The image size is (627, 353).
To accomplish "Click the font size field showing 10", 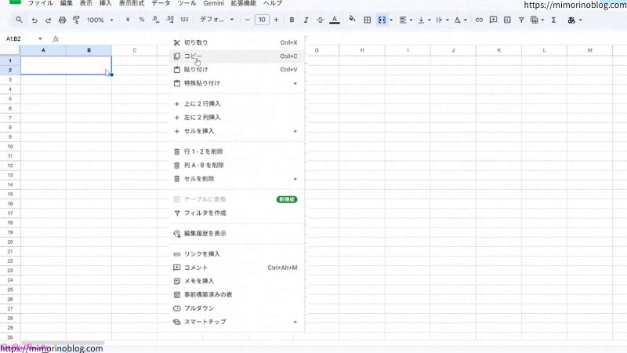I will click(x=262, y=20).
